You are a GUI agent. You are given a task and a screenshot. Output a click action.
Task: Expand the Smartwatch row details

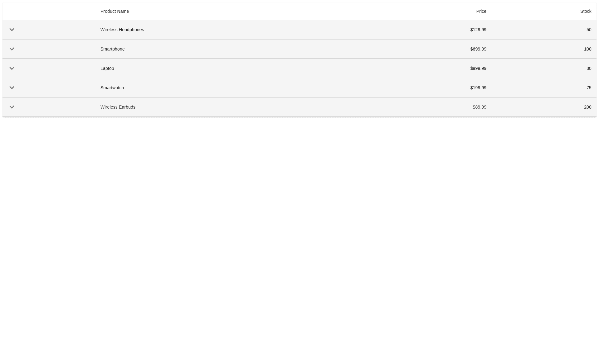[x=12, y=88]
